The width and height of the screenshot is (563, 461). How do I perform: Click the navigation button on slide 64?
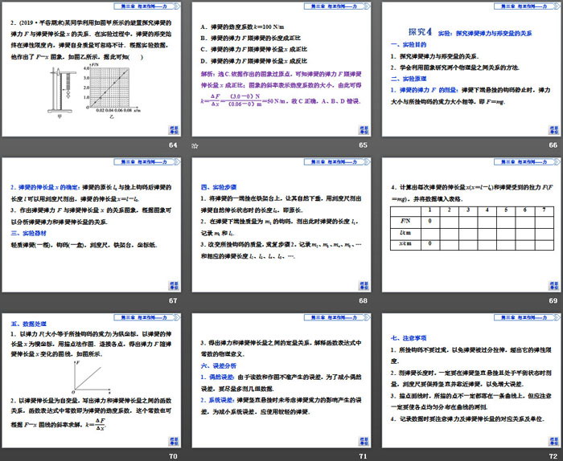pos(173,130)
